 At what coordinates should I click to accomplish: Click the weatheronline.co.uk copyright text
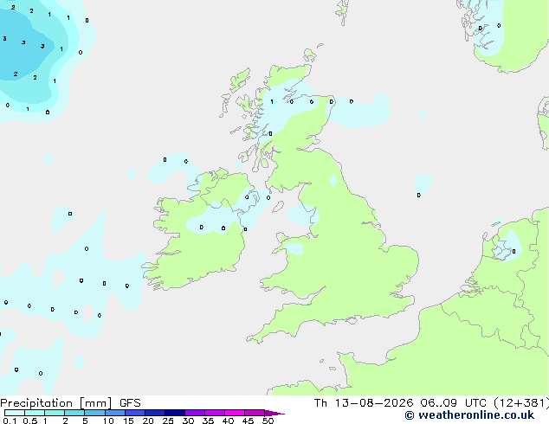(469, 415)
